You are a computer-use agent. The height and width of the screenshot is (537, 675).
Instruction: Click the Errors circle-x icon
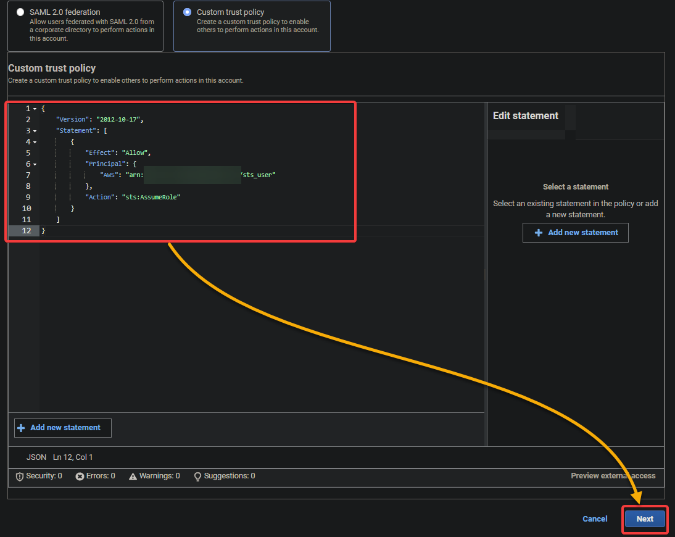point(80,477)
